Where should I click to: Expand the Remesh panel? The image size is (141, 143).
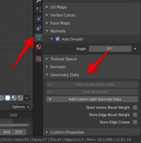pyautogui.click(x=47, y=67)
